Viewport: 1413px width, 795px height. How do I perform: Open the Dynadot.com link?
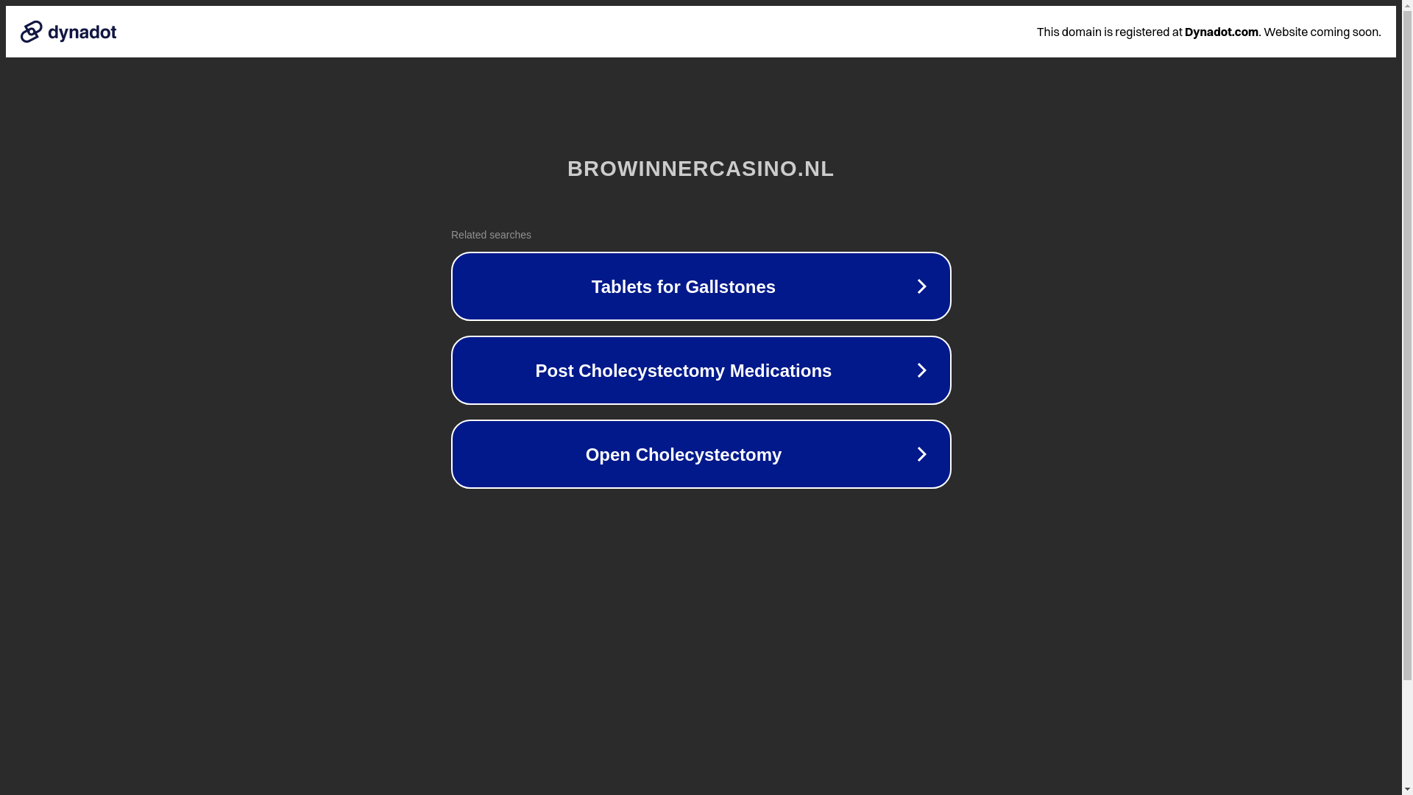point(1221,32)
